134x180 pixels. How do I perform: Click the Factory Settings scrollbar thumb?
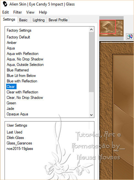[x=91, y=62]
